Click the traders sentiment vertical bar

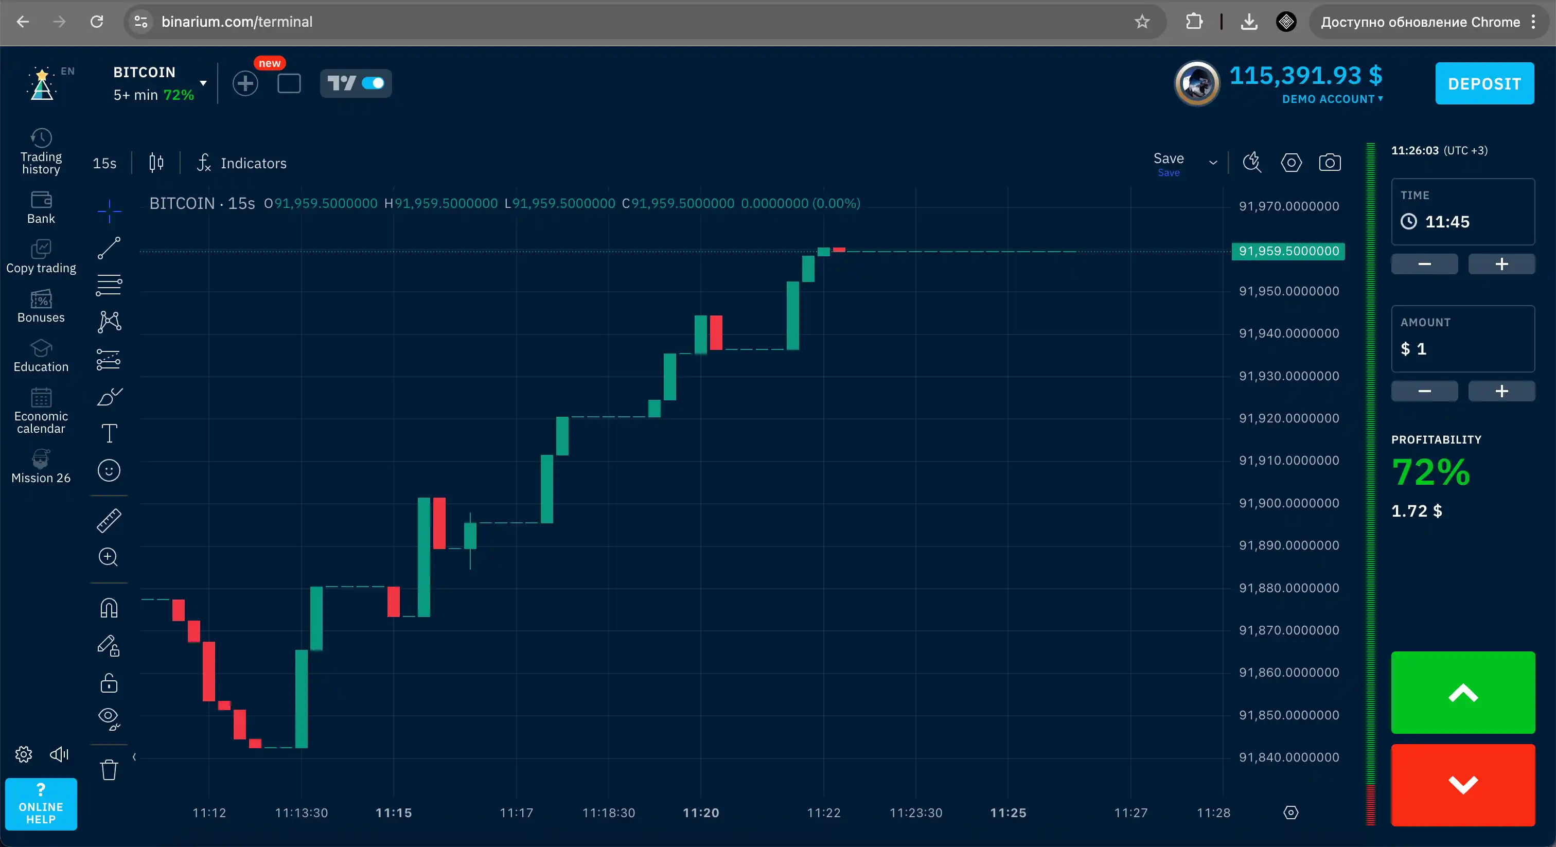[x=1371, y=484]
